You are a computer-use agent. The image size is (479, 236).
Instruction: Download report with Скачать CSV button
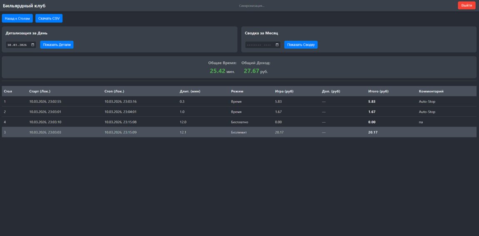click(x=49, y=18)
